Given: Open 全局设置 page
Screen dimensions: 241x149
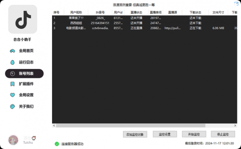Looking at the screenshot, I should 26,95.
